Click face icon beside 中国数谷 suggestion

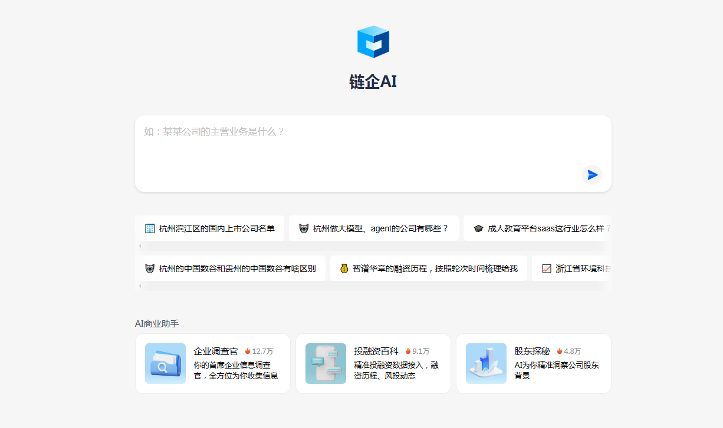(x=150, y=268)
